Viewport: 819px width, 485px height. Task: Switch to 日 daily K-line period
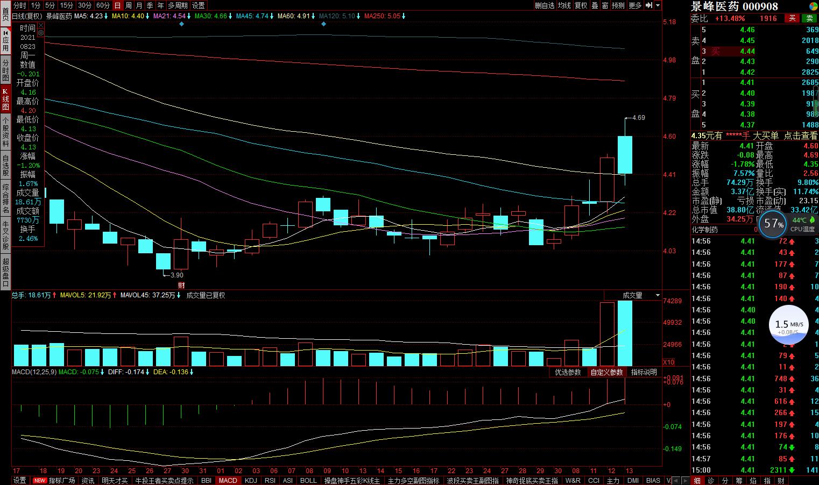point(118,5)
